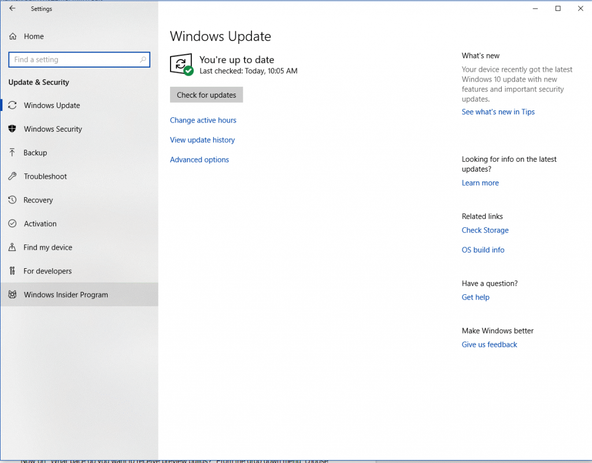Image resolution: width=592 pixels, height=463 pixels.
Task: Click the search magnifier icon
Action: point(143,60)
